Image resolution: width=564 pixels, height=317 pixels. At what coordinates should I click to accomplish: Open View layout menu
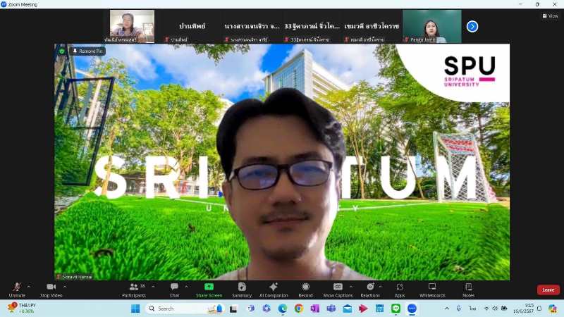550,15
